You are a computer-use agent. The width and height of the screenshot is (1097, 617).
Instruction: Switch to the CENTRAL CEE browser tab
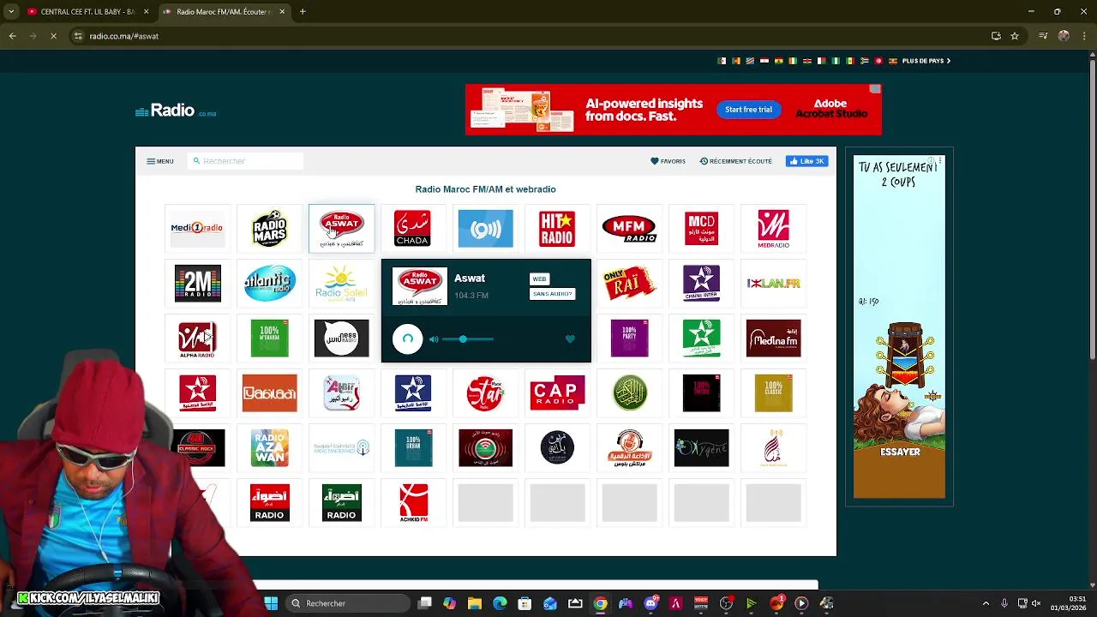87,12
